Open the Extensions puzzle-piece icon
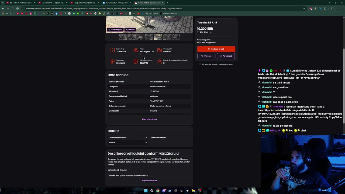This screenshot has width=345, height=194. (x=325, y=8)
